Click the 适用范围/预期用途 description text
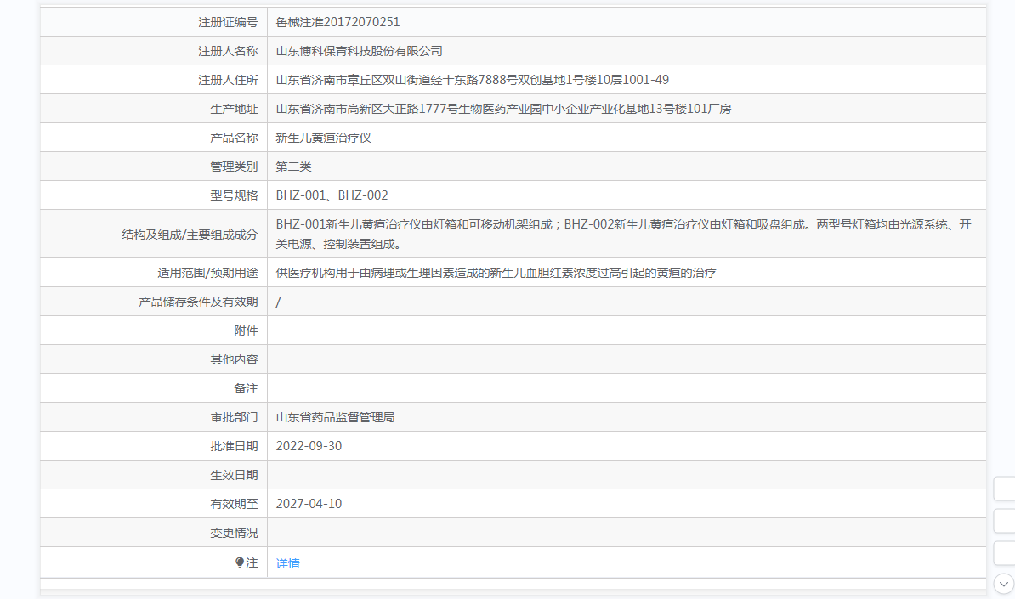Image resolution: width=1015 pixels, height=599 pixels. (x=496, y=273)
